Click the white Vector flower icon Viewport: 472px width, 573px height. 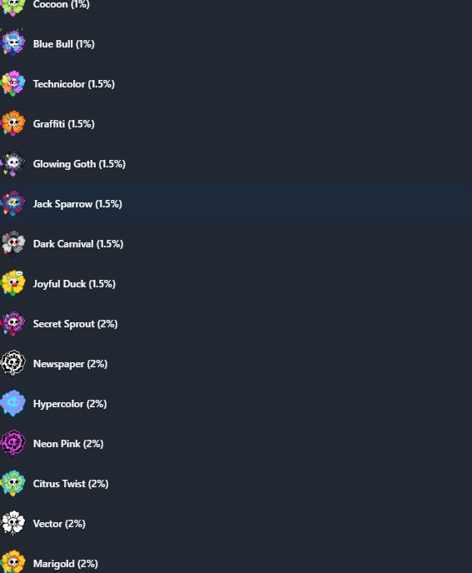(x=13, y=523)
